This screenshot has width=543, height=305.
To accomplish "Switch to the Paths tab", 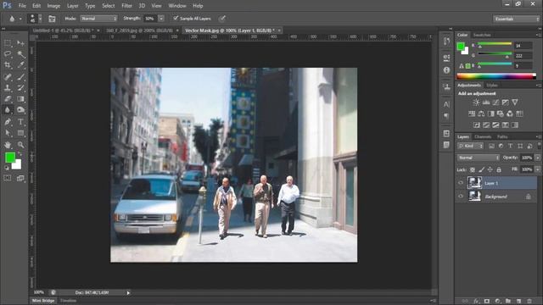I will click(x=502, y=137).
